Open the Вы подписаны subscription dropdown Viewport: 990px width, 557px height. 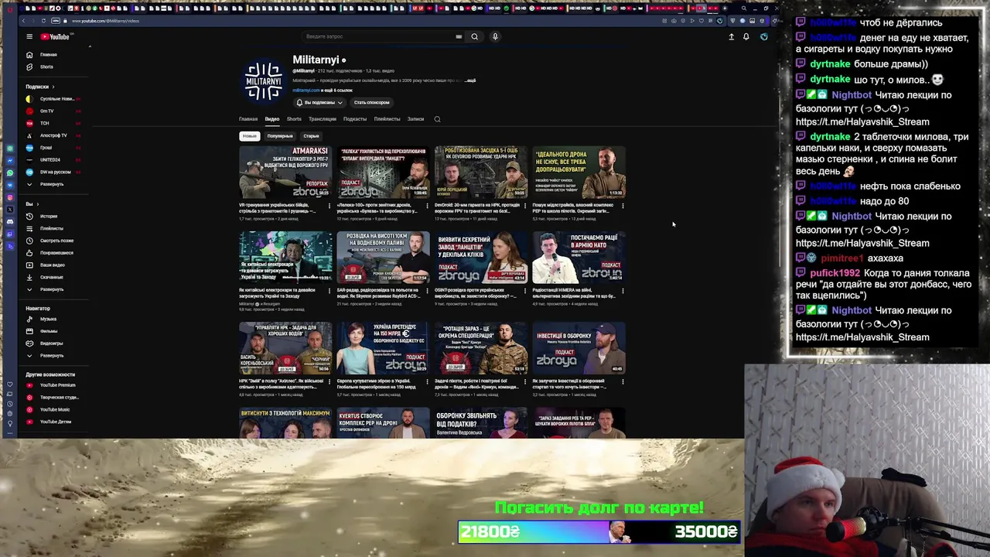tap(320, 102)
